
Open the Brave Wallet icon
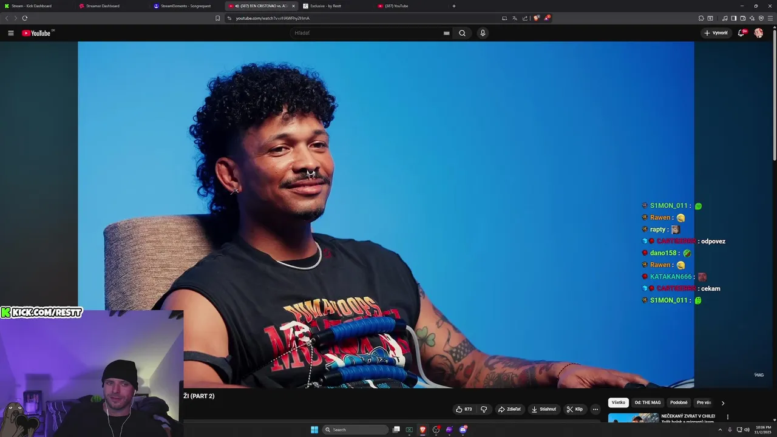pyautogui.click(x=743, y=18)
